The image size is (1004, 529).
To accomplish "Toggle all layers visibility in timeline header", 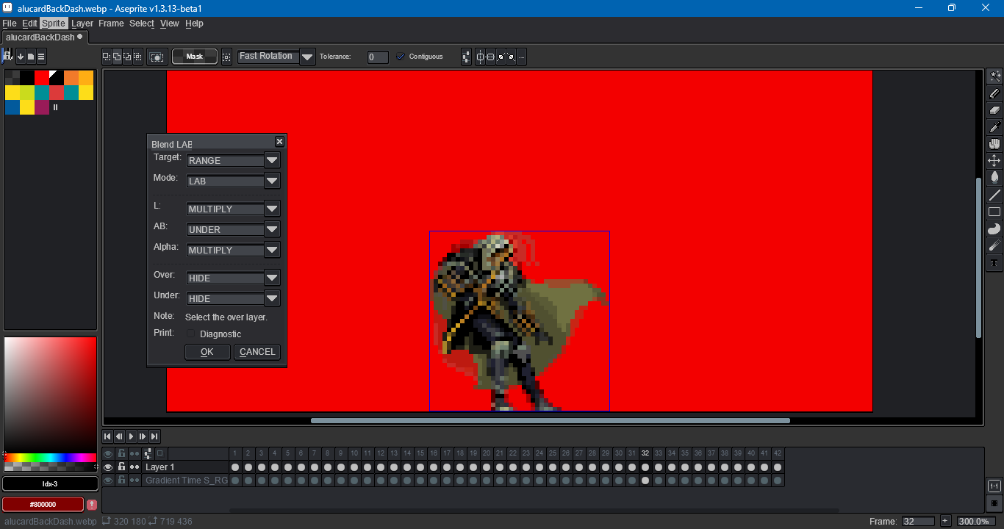I will pyautogui.click(x=108, y=453).
